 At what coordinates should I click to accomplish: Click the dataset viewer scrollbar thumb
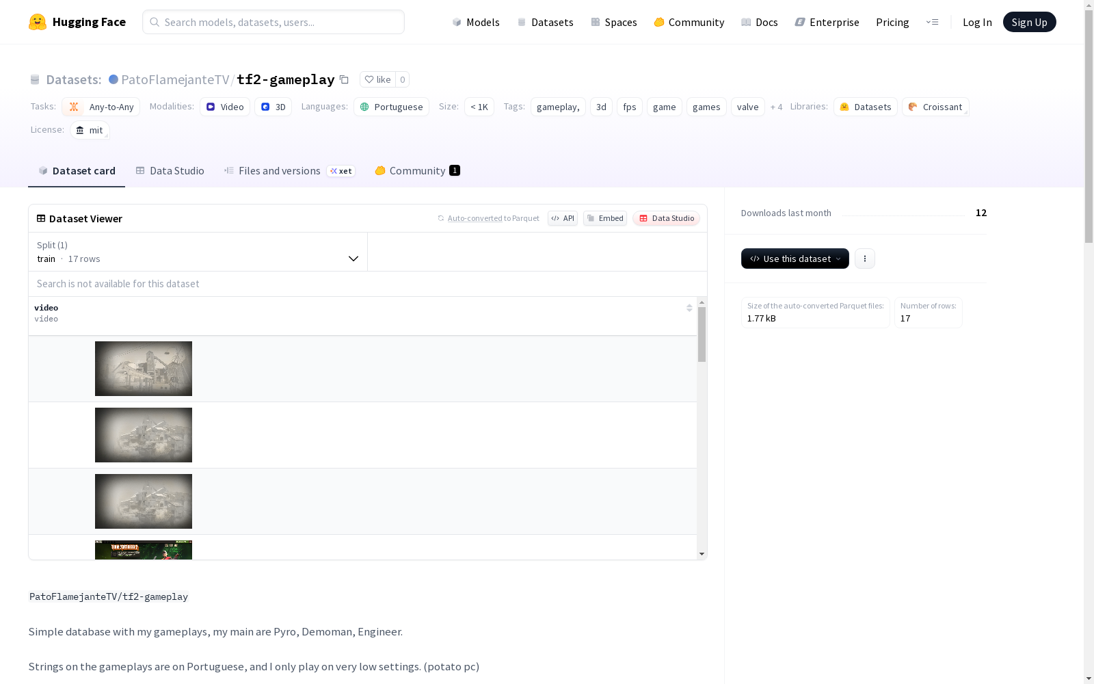pyautogui.click(x=702, y=334)
